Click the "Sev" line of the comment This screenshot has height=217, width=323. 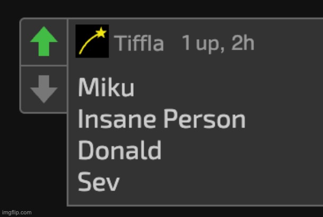click(x=99, y=183)
